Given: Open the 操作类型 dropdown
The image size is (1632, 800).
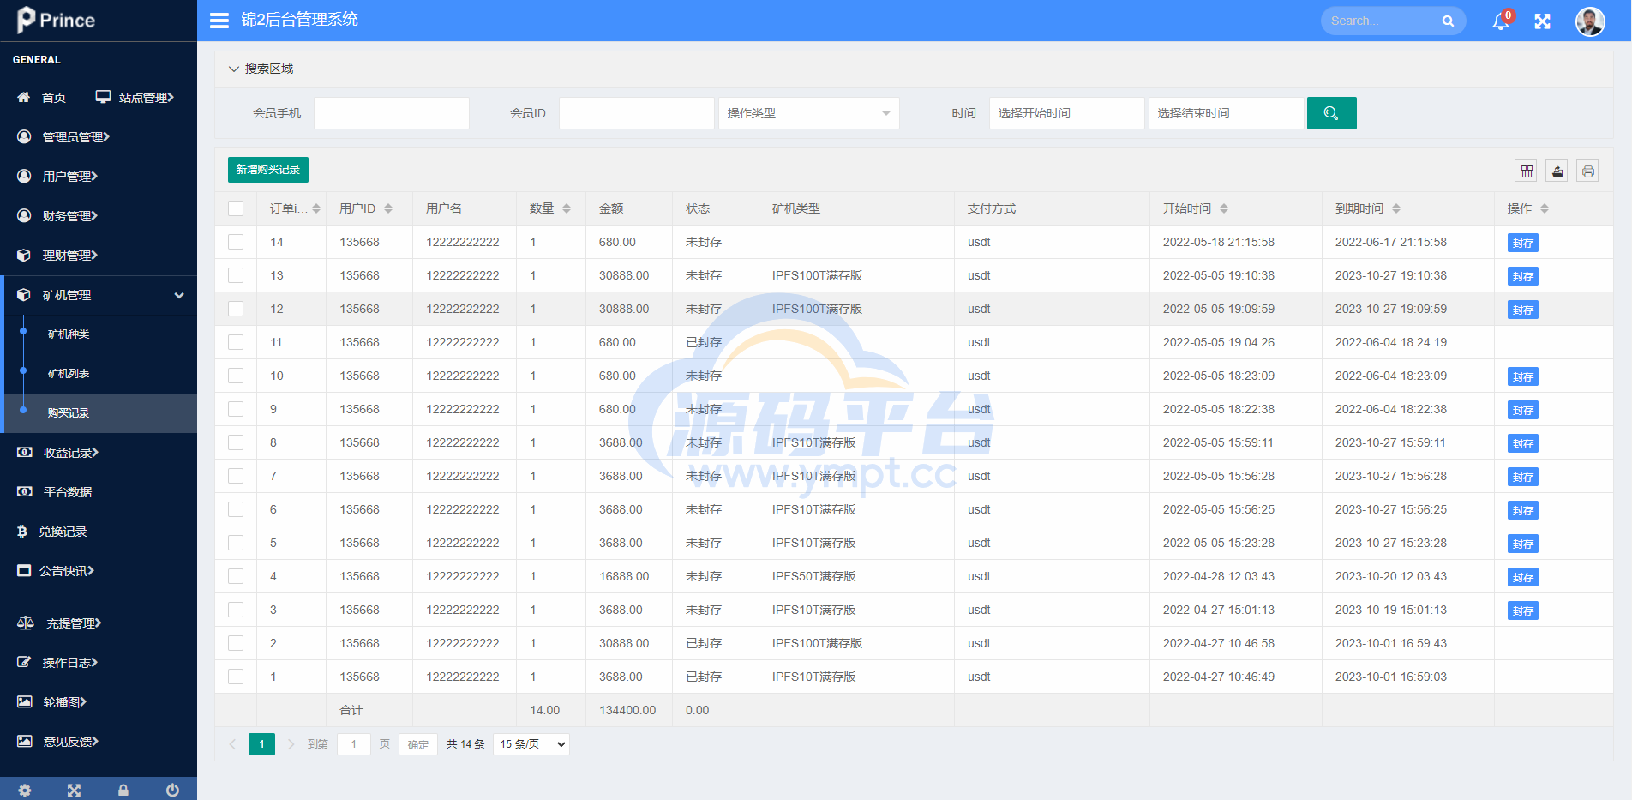Looking at the screenshot, I should (x=809, y=113).
